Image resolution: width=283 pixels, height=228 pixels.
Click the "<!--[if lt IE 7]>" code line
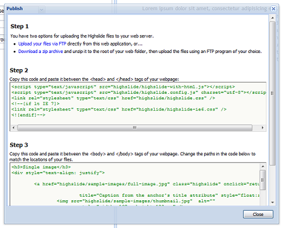click(x=36, y=103)
